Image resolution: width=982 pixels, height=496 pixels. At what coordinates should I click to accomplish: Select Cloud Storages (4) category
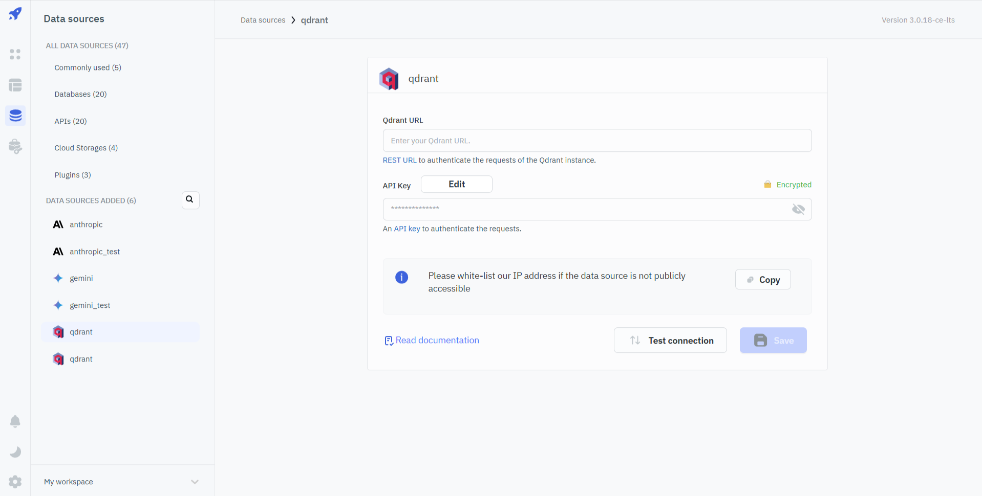click(86, 148)
